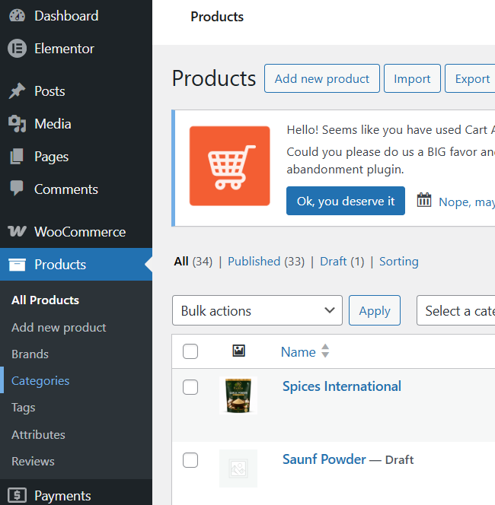The width and height of the screenshot is (495, 505).
Task: Sort by Name using the arrows
Action: [x=325, y=351]
